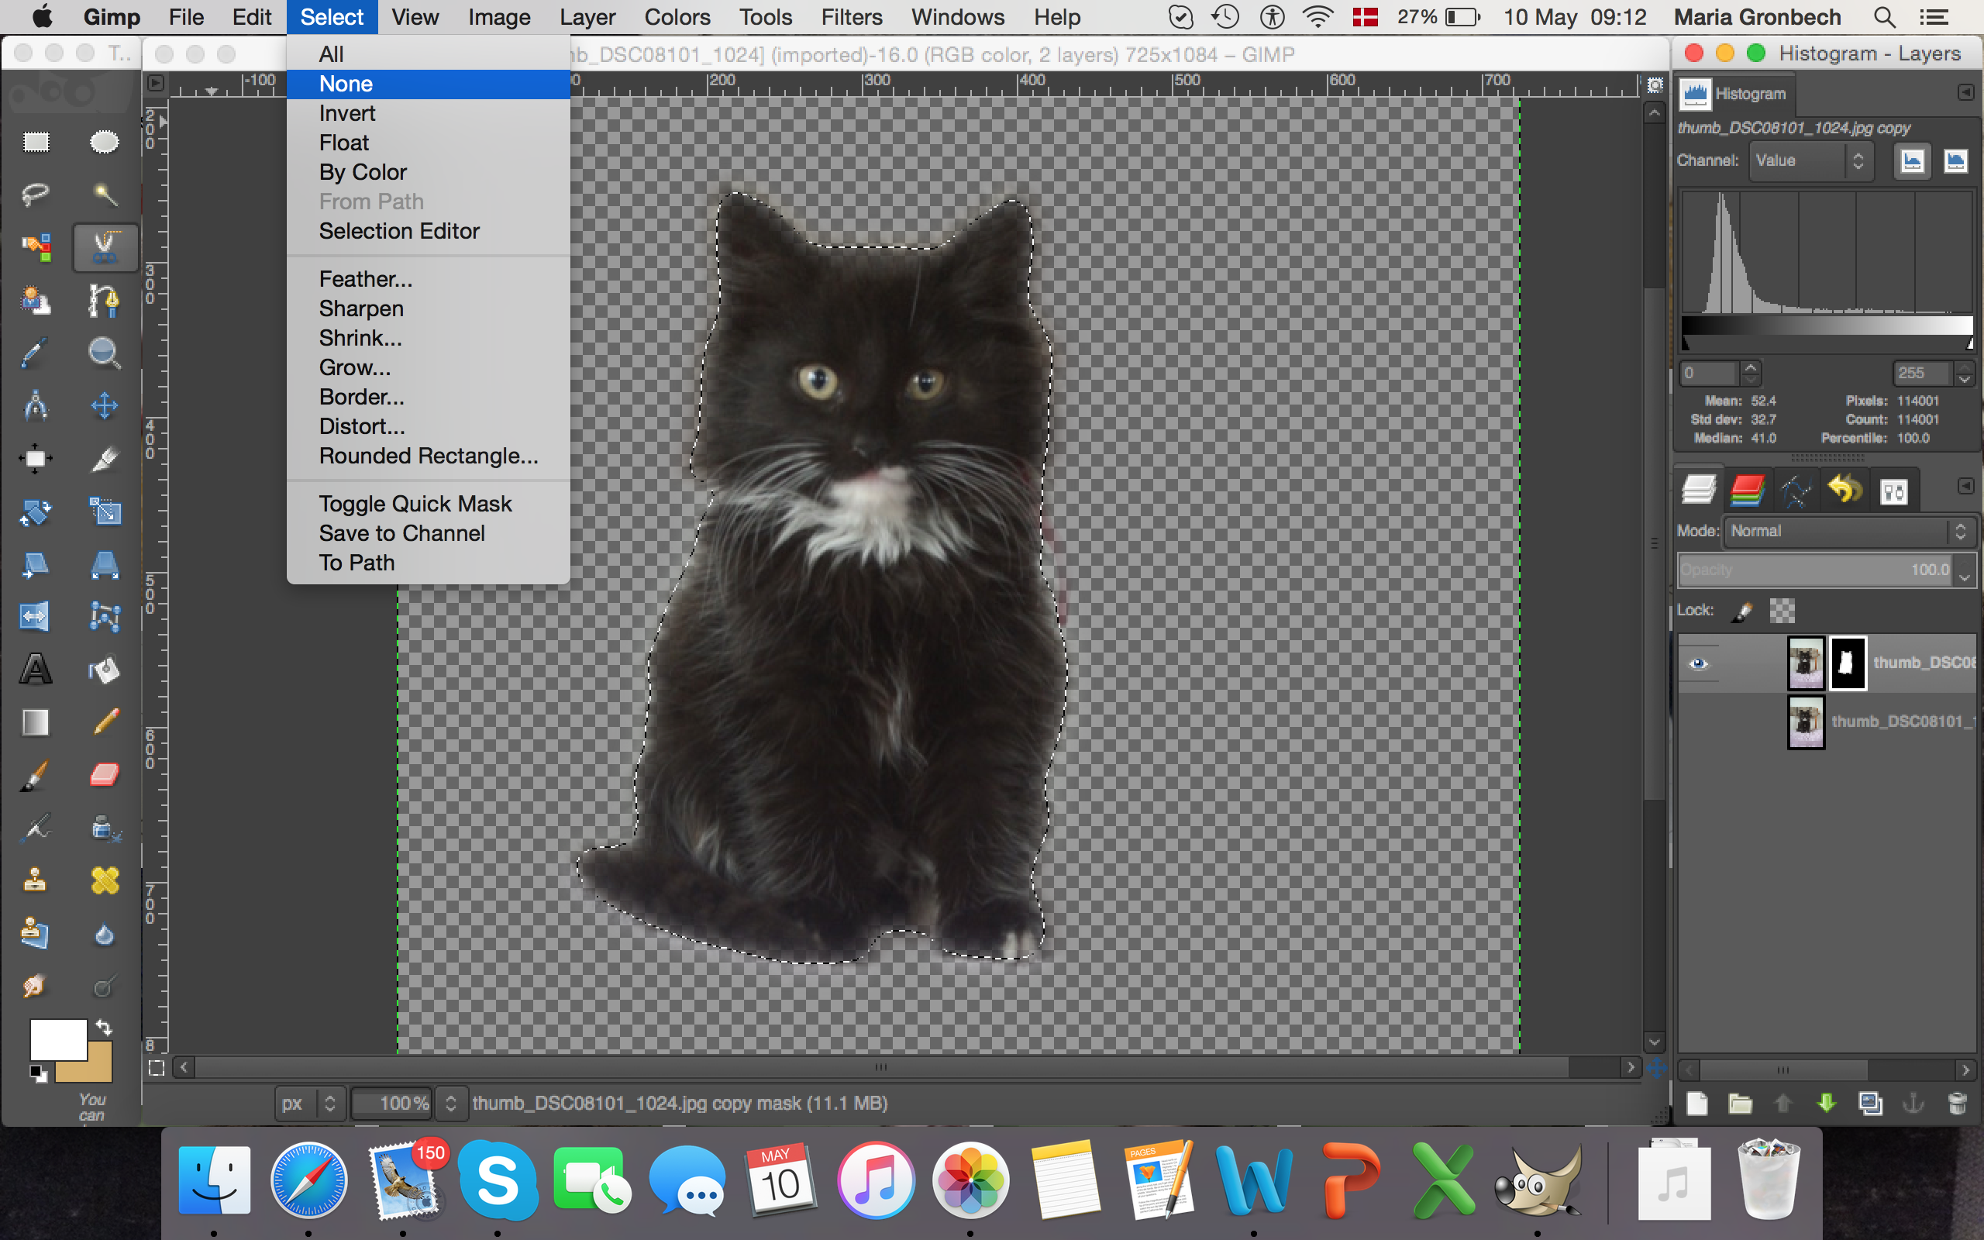Select the Eraser tool

pos(104,775)
